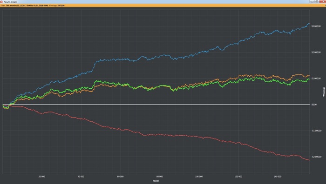This screenshot has height=184, width=326.
Task: Click the 20 000 hands tick label
Action: (x=41, y=177)
